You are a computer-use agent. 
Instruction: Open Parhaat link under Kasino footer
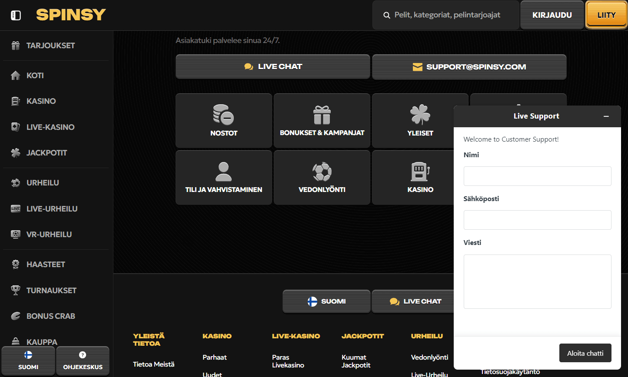coord(215,357)
